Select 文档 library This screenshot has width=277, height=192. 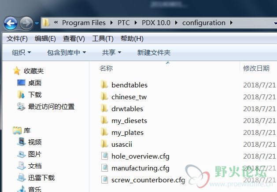pos(35,166)
